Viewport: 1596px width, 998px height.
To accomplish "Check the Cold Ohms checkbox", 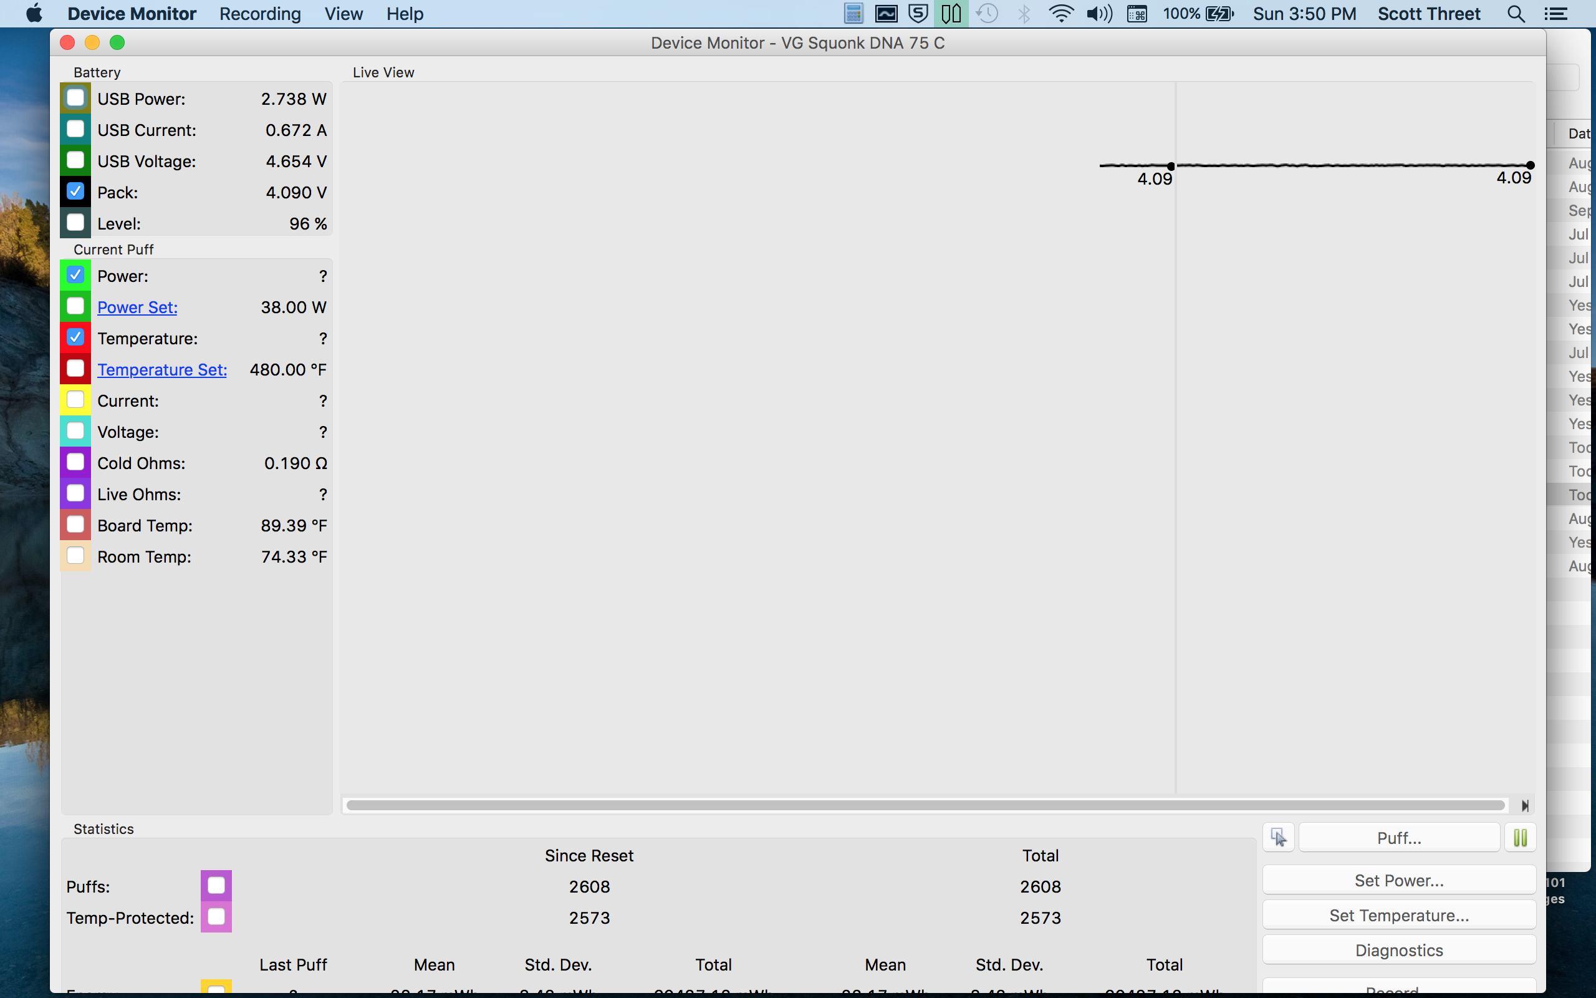I will (x=75, y=462).
